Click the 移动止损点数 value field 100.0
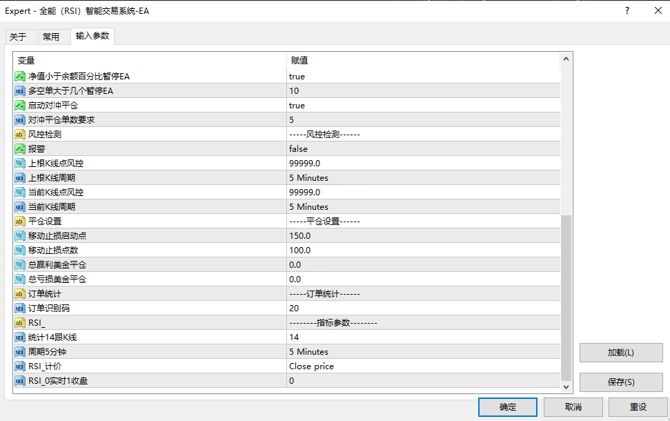This screenshot has width=670, height=421. [x=422, y=251]
